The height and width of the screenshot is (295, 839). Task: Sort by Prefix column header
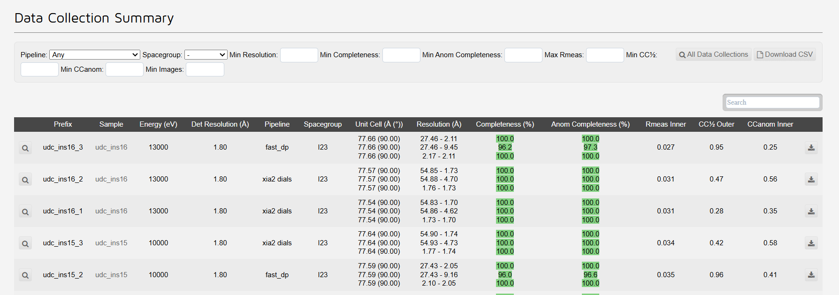tap(63, 124)
